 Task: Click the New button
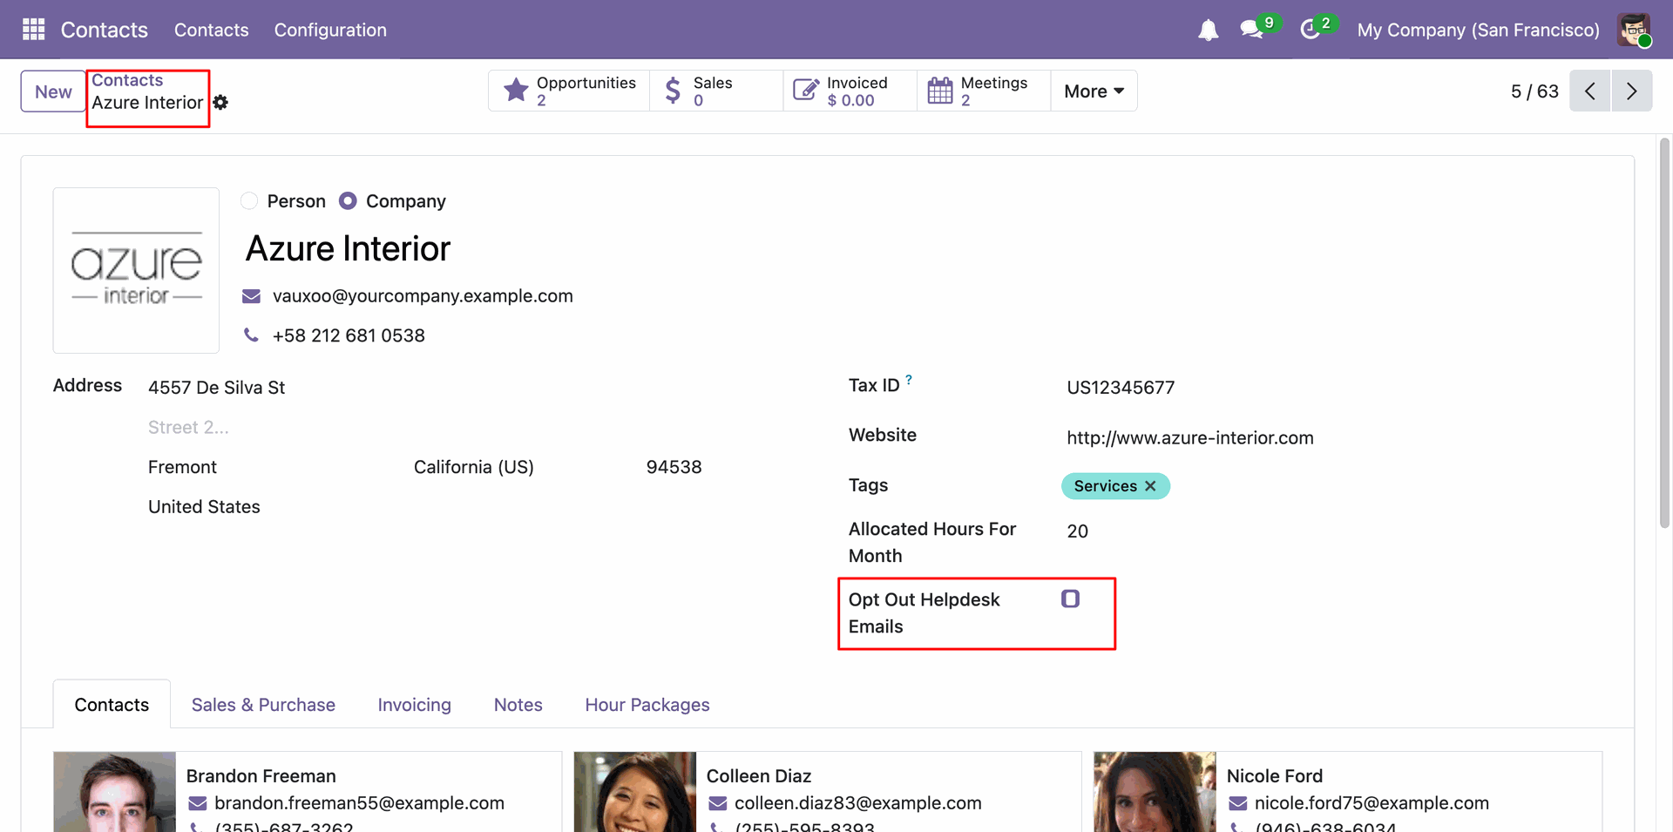coord(53,91)
